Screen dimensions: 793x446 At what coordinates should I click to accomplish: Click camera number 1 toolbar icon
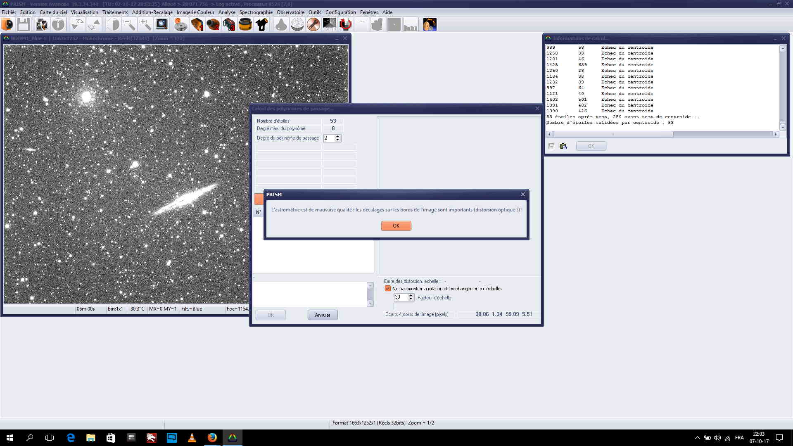pos(197,24)
